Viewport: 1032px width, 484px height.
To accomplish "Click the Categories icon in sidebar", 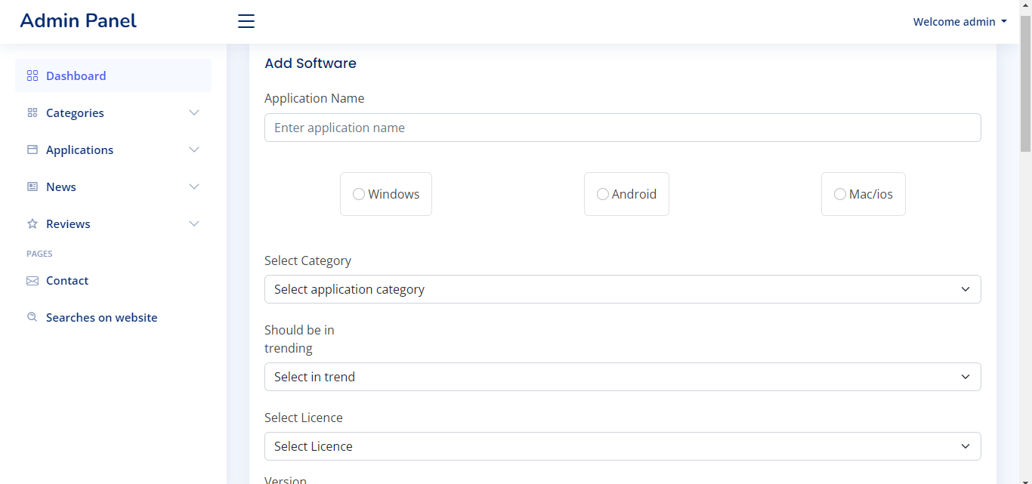I will [32, 113].
